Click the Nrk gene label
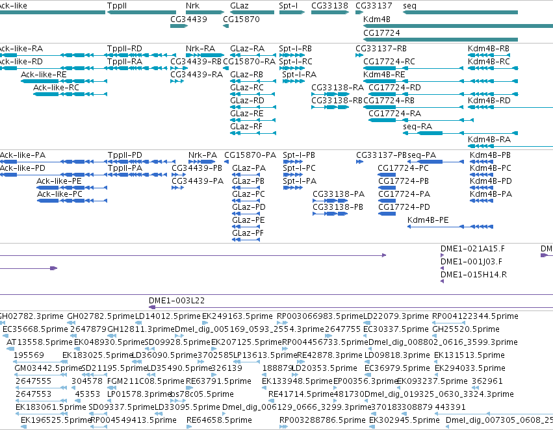 click(192, 6)
